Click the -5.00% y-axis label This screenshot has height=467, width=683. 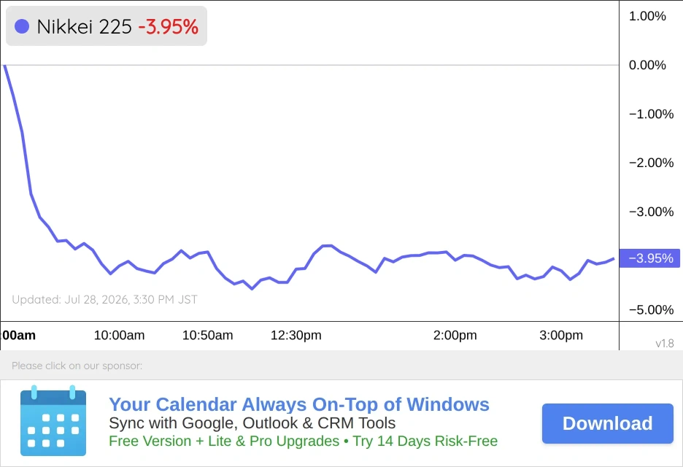651,309
